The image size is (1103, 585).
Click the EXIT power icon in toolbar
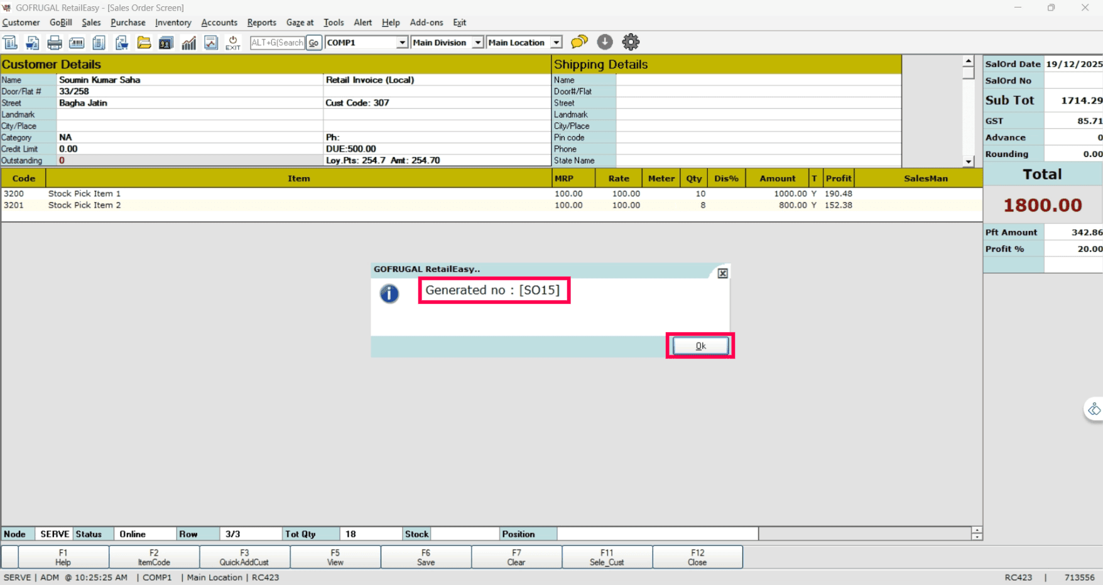pyautogui.click(x=233, y=43)
